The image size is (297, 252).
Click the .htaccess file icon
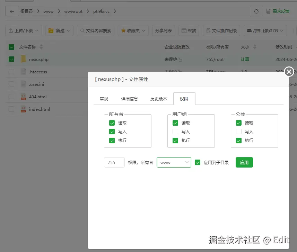pyautogui.click(x=23, y=72)
